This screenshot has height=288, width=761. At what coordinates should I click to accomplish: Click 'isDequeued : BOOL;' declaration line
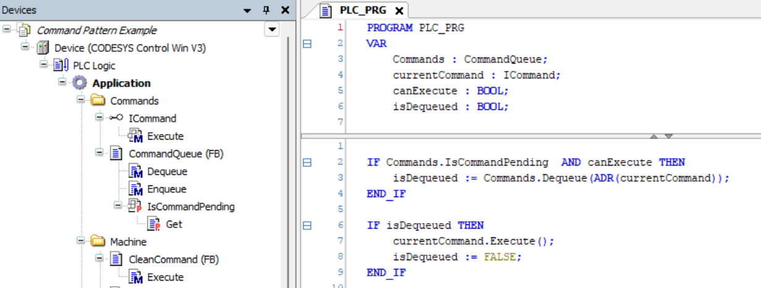(x=450, y=106)
